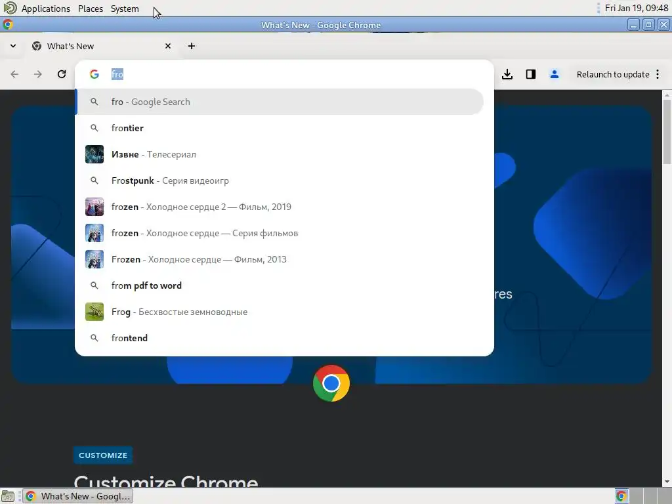Expand the tab search chevron

click(x=13, y=46)
